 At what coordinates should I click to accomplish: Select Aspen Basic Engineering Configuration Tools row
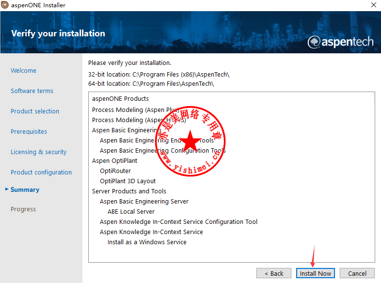162,151
